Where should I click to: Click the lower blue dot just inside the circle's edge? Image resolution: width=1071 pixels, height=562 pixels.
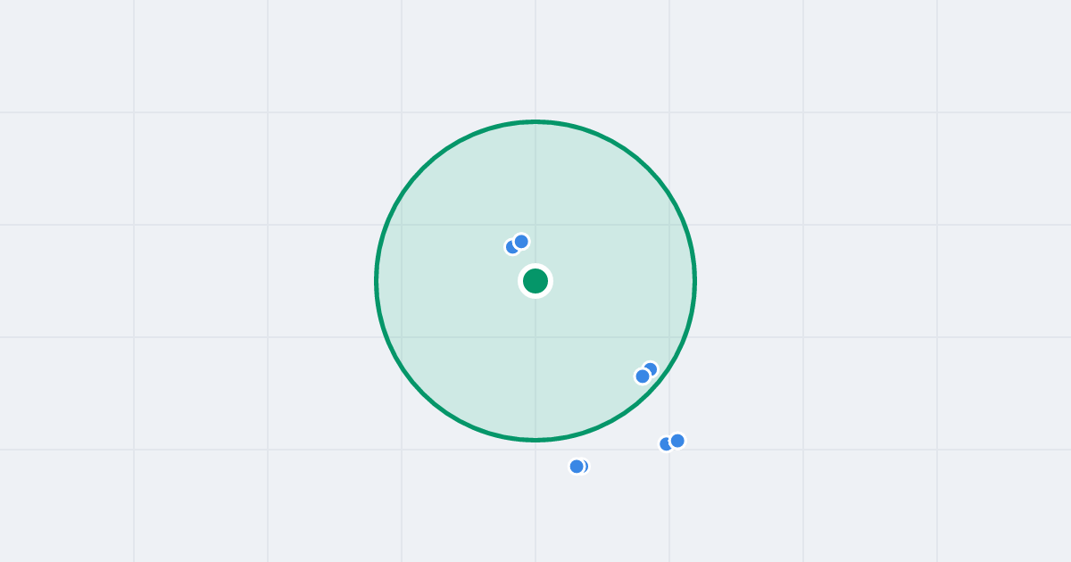tap(643, 376)
